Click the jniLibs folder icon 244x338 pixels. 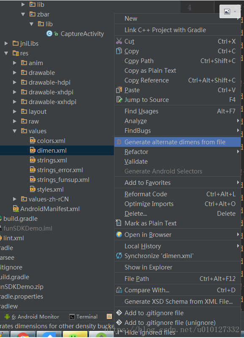[16, 43]
